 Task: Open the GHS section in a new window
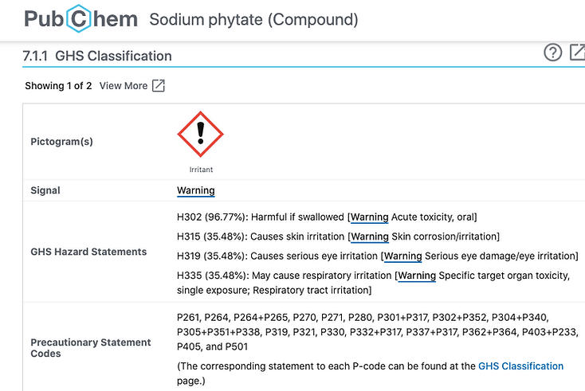pos(577,53)
